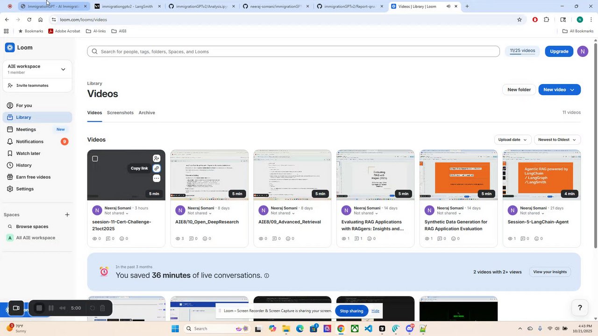Select the seesion-11-Cert-Challenge video checkbox
Viewport: 598px width, 336px height.
tap(95, 159)
